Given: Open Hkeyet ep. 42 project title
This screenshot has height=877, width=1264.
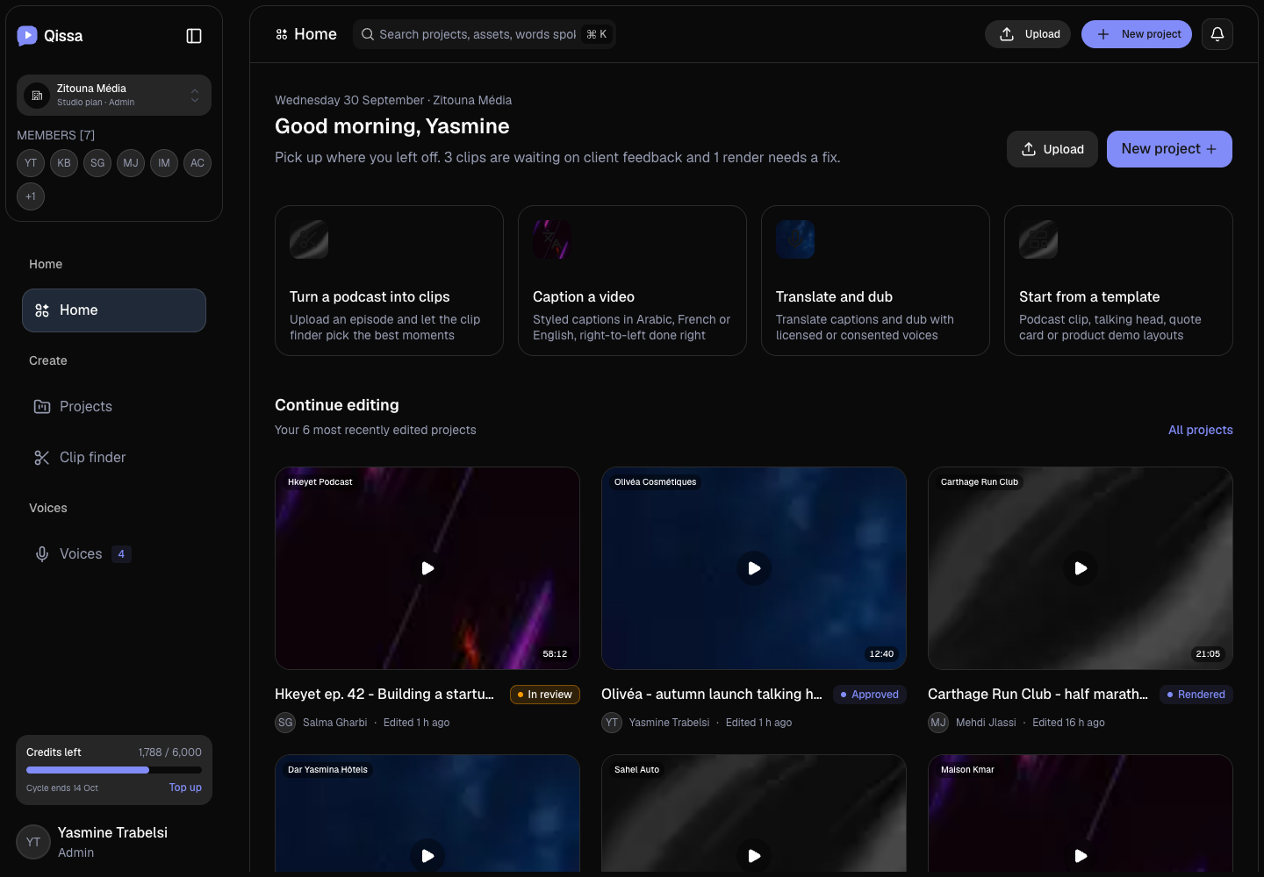Looking at the screenshot, I should tap(384, 695).
